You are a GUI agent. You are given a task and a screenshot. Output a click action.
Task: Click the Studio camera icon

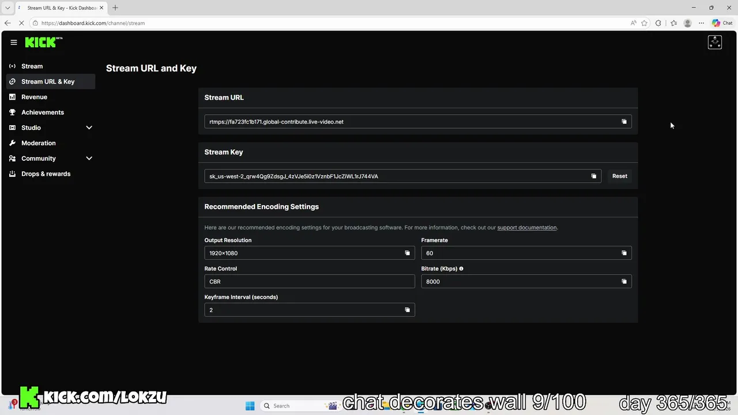[x=12, y=127]
